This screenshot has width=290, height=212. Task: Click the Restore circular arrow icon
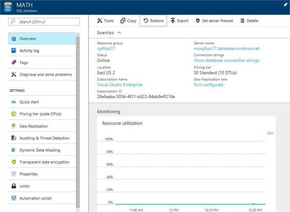coord(146,21)
